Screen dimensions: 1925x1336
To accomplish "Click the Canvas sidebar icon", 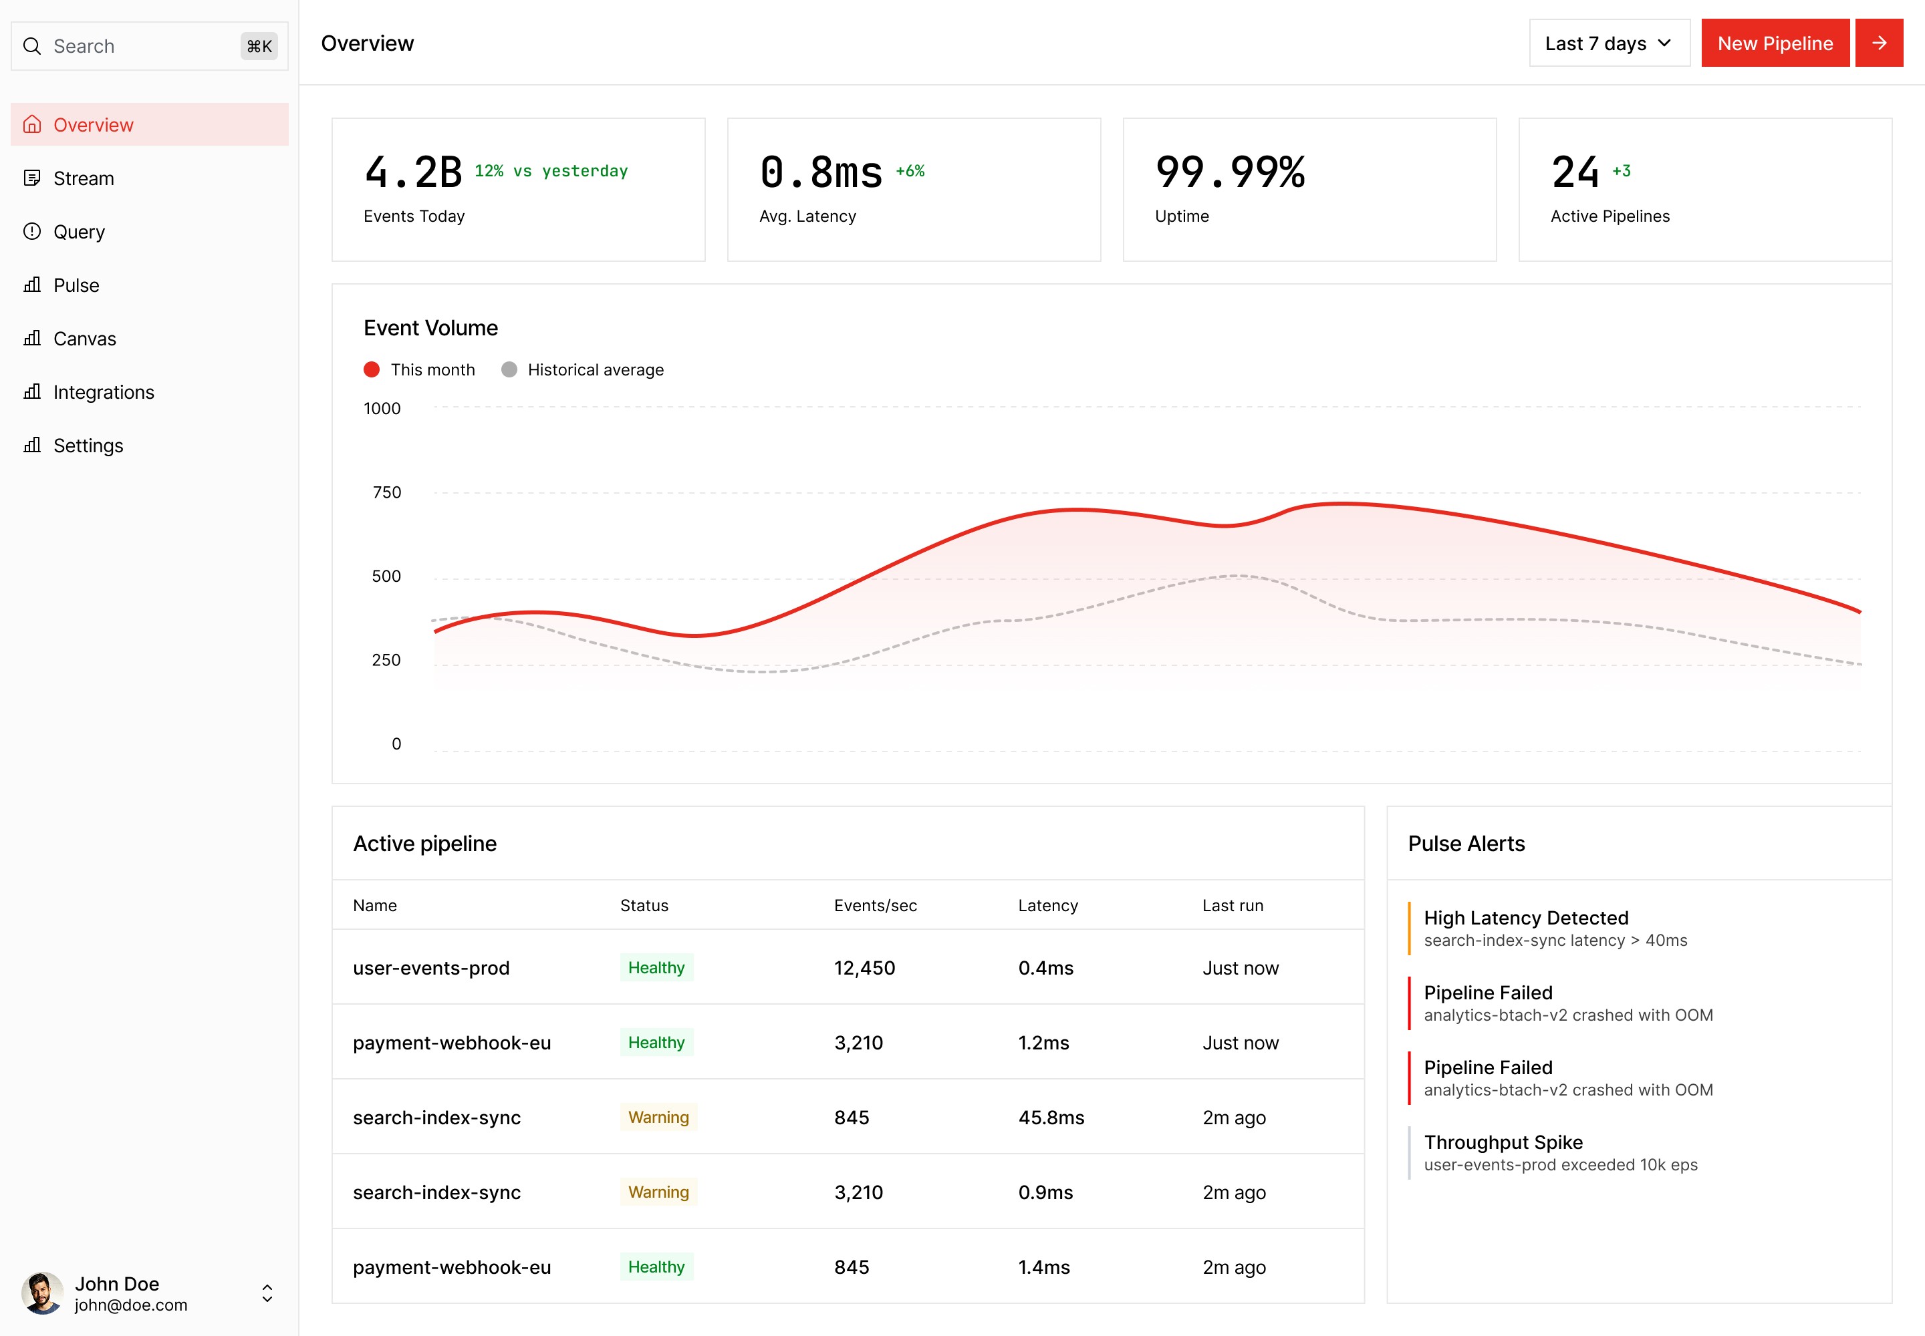I will click(32, 338).
